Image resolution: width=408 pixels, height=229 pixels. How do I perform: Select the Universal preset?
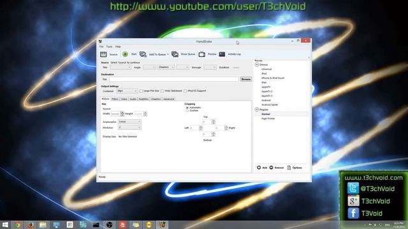[x=266, y=69]
